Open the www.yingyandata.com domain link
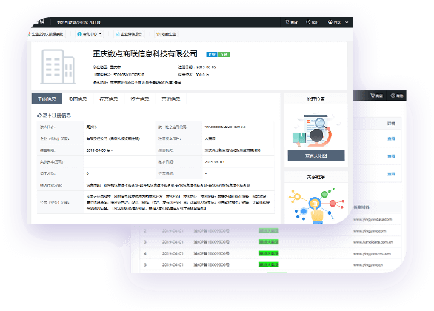This screenshot has height=311, width=434. [373, 219]
